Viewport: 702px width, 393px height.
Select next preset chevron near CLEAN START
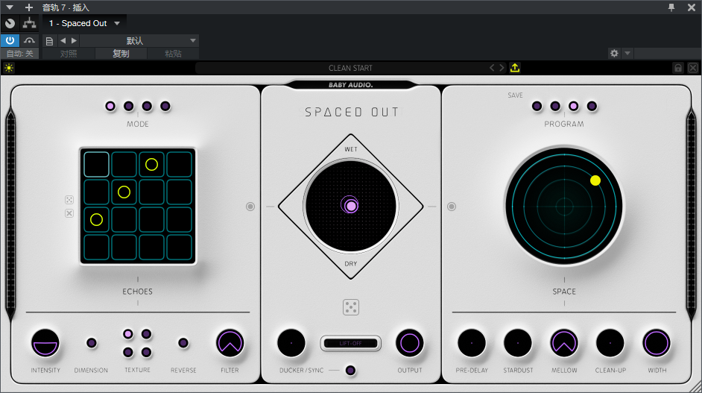point(502,68)
